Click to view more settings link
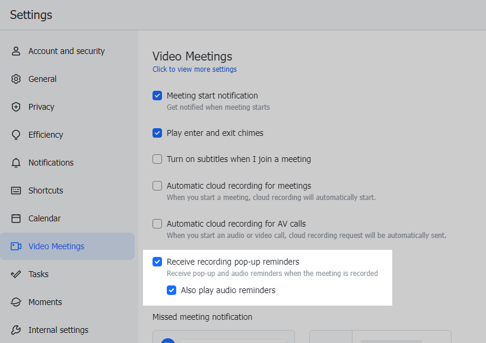Viewport: 486px width, 343px height. (x=194, y=69)
